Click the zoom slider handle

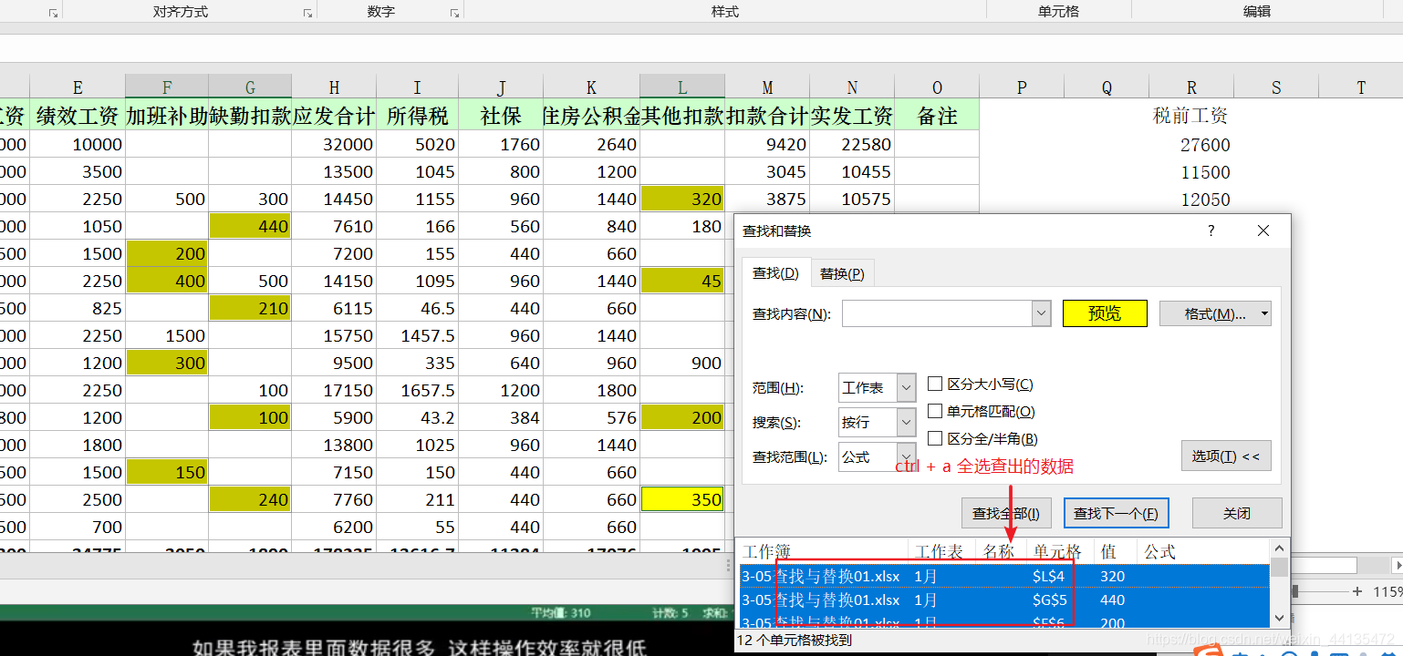[1294, 591]
